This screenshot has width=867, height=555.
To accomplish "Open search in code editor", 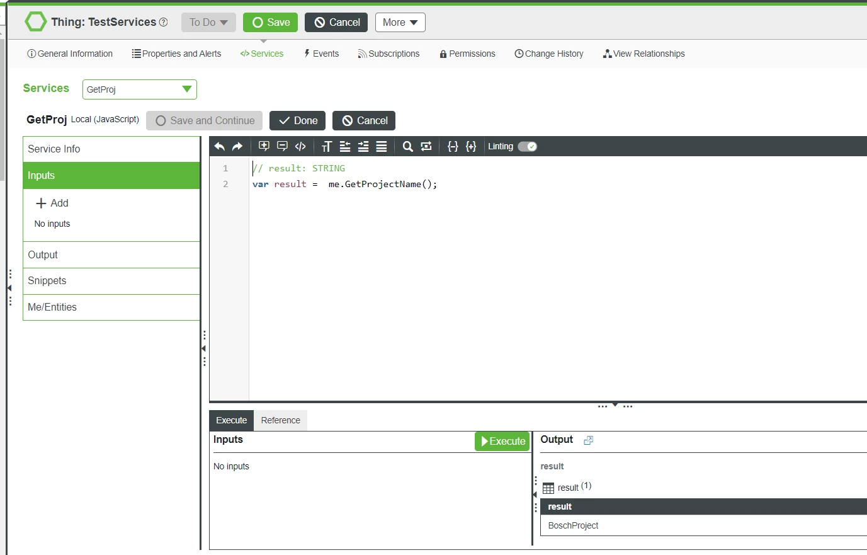I will point(407,146).
